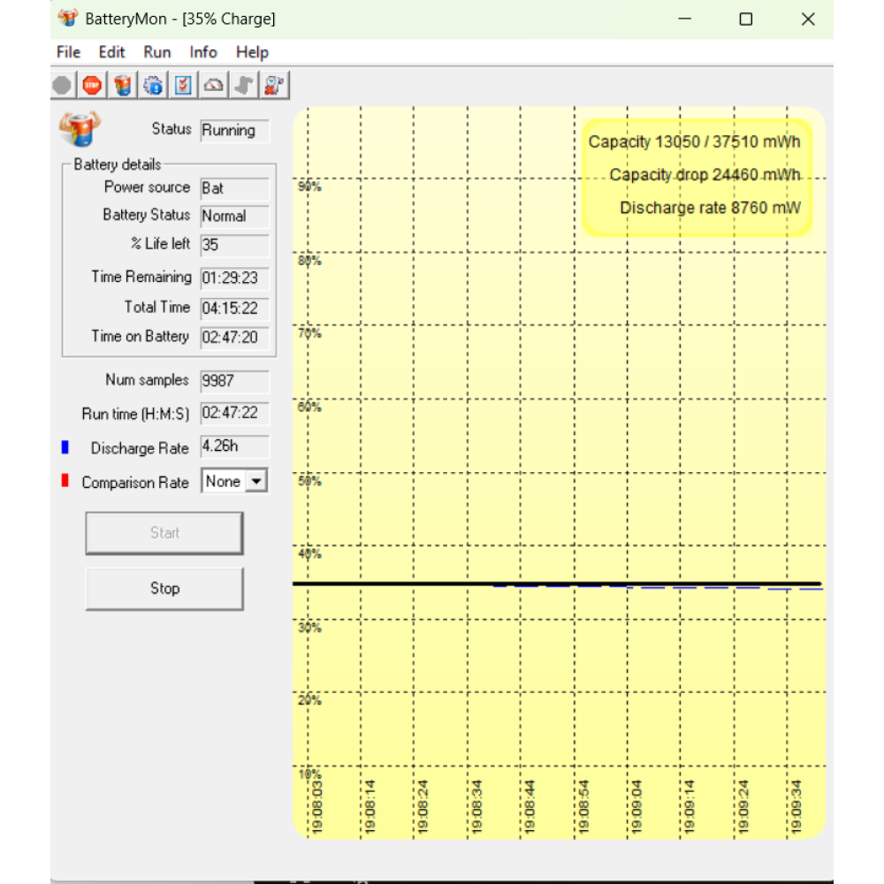Open the Edit menu
Viewport: 884px width, 884px height.
111,52
